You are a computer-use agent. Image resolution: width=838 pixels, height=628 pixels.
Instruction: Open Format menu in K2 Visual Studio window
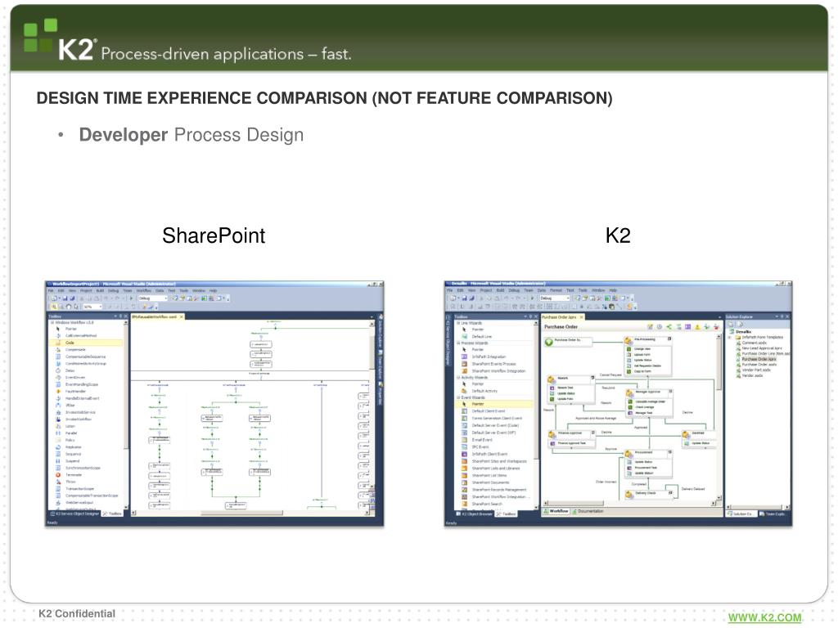click(x=556, y=290)
